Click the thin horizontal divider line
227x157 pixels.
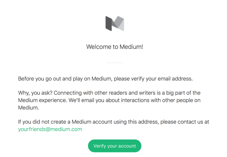pyautogui.click(x=114, y=63)
